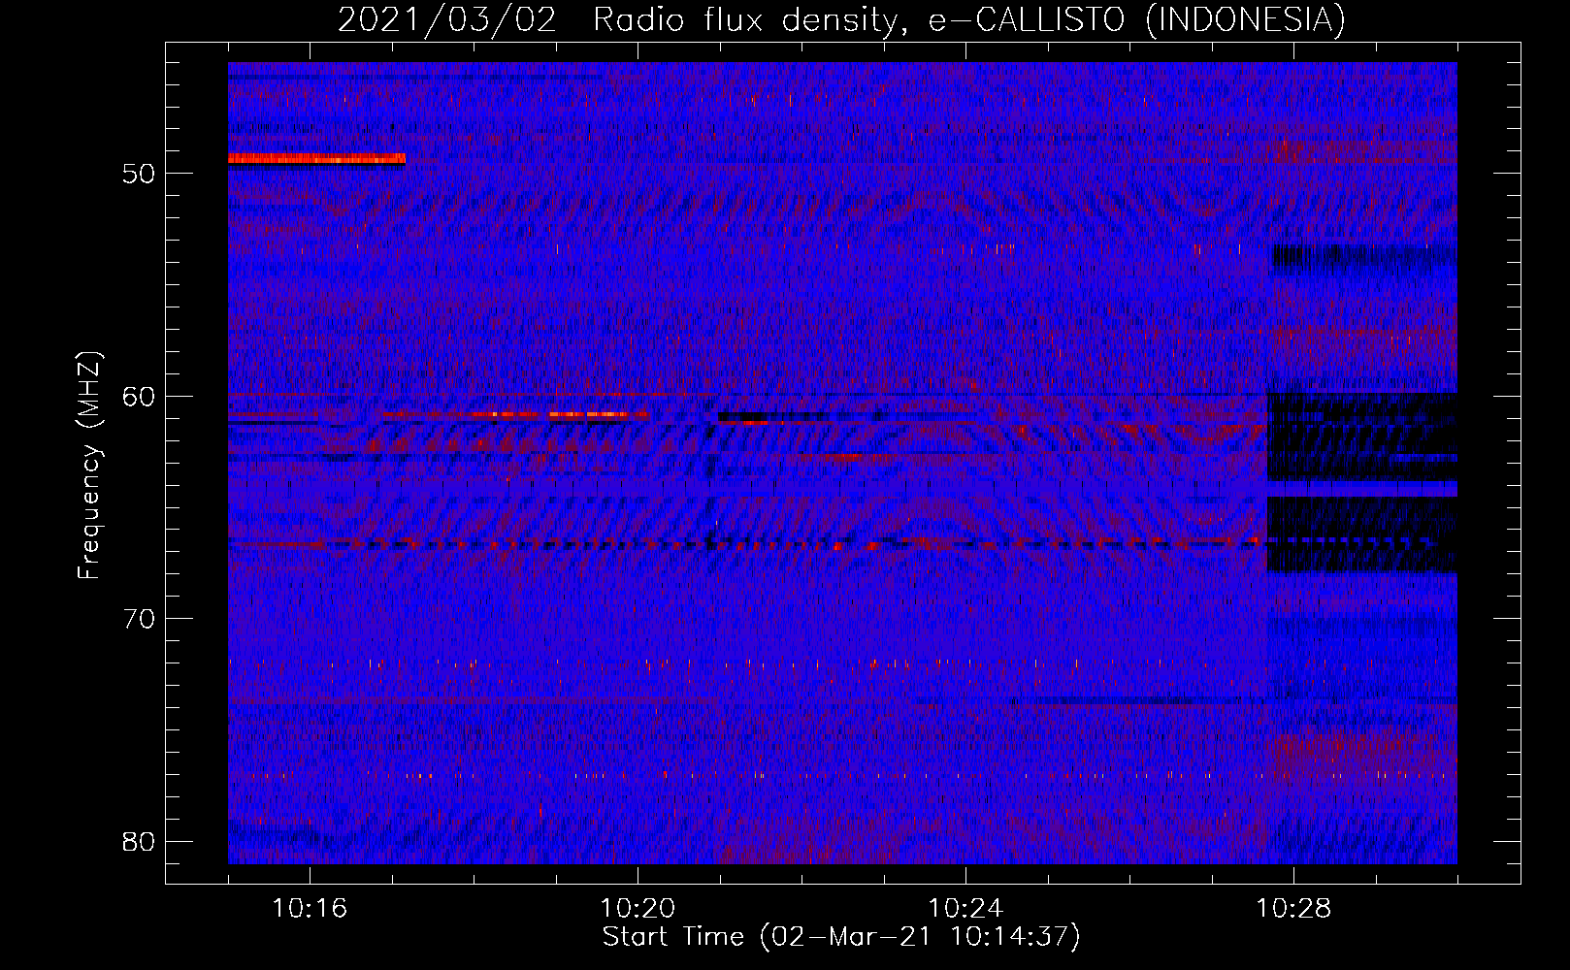Click the 60 frequency tick label

point(139,396)
